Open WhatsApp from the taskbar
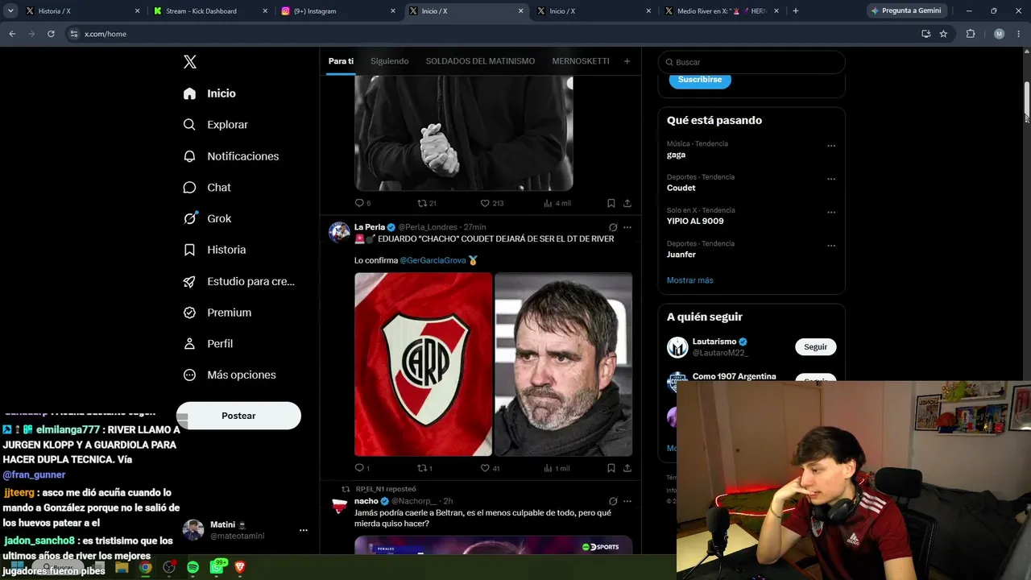Image resolution: width=1031 pixels, height=580 pixels. (x=217, y=567)
